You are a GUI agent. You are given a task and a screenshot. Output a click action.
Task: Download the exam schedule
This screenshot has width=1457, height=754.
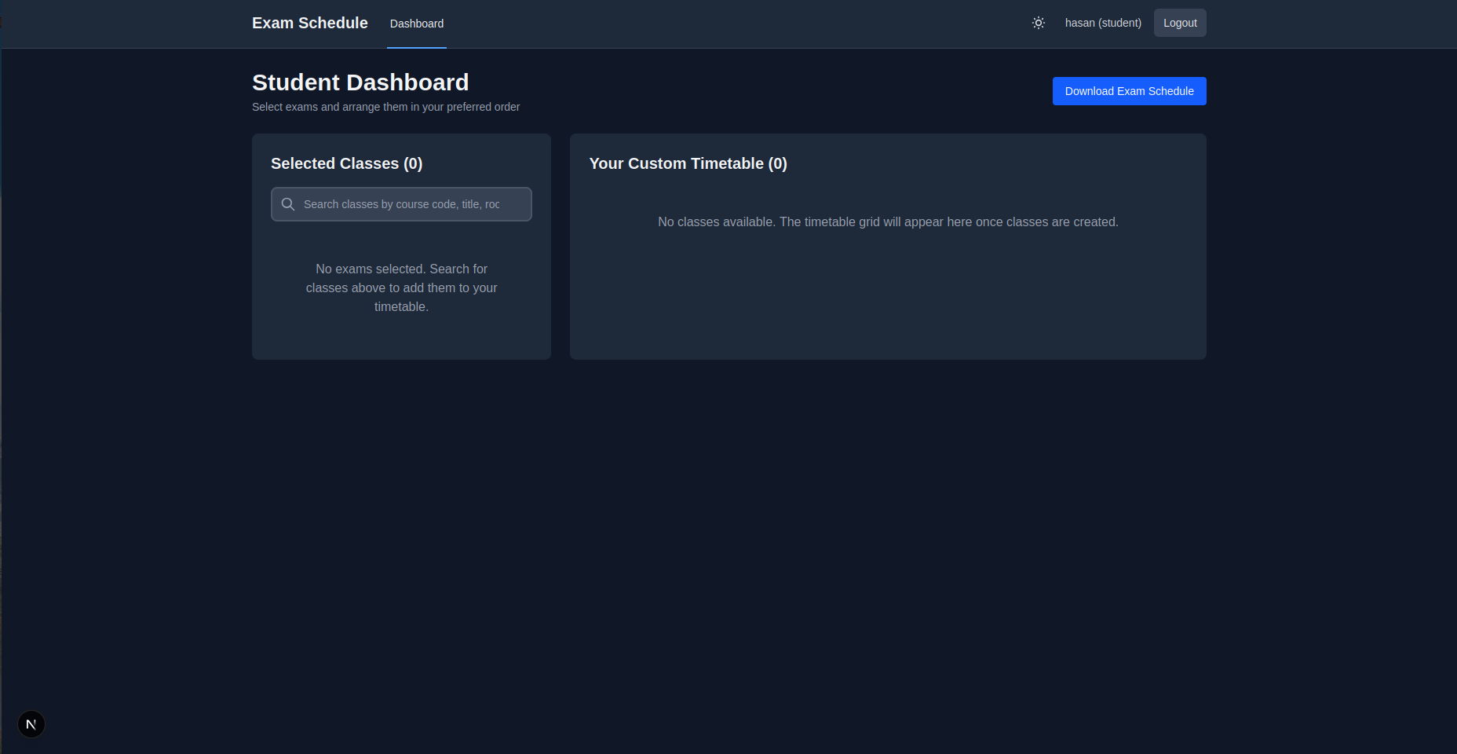tap(1128, 91)
